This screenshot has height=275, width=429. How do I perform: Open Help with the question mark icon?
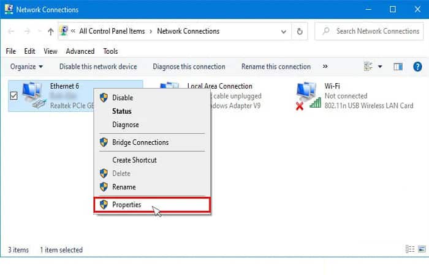(417, 66)
